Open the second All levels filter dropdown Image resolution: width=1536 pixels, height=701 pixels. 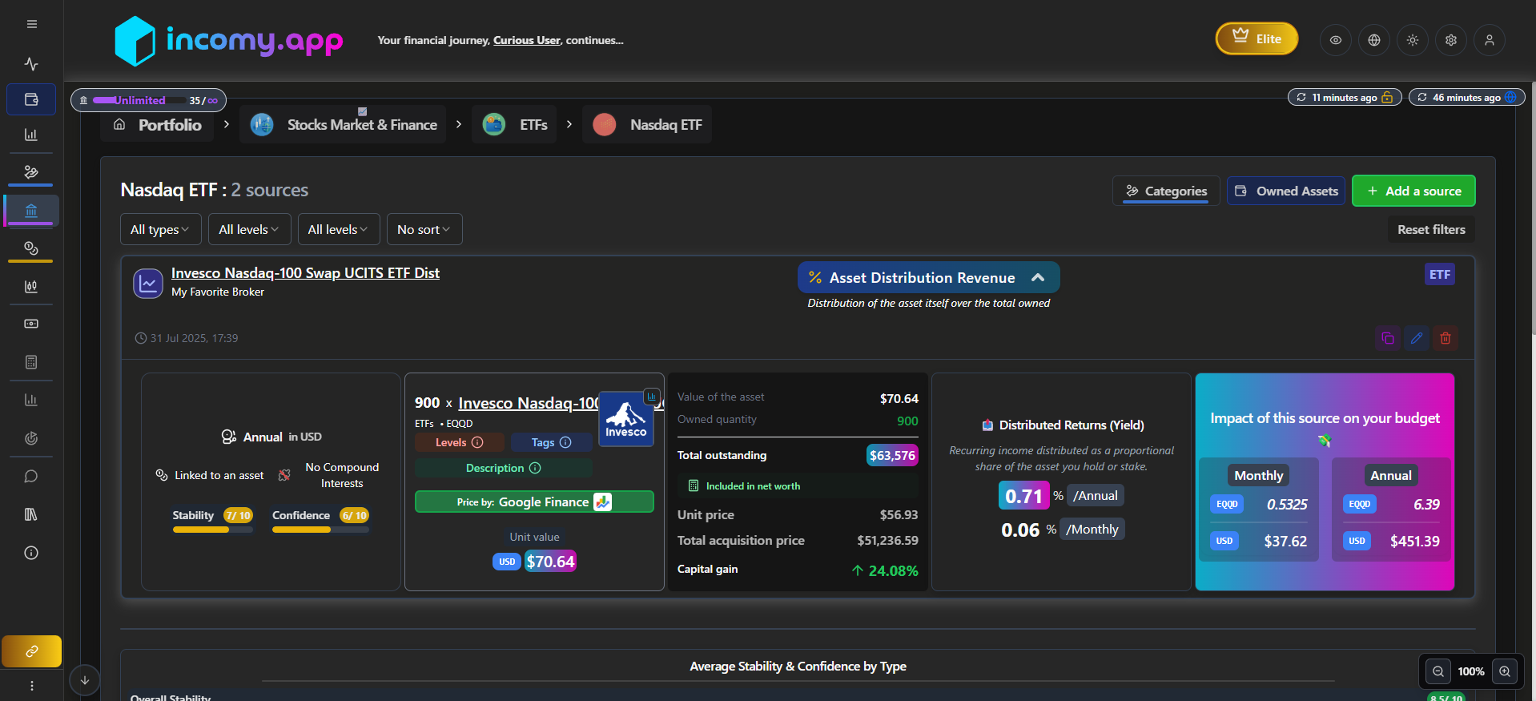[x=338, y=229]
